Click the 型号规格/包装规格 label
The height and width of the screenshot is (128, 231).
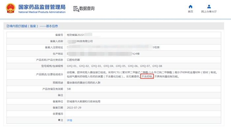52,66
